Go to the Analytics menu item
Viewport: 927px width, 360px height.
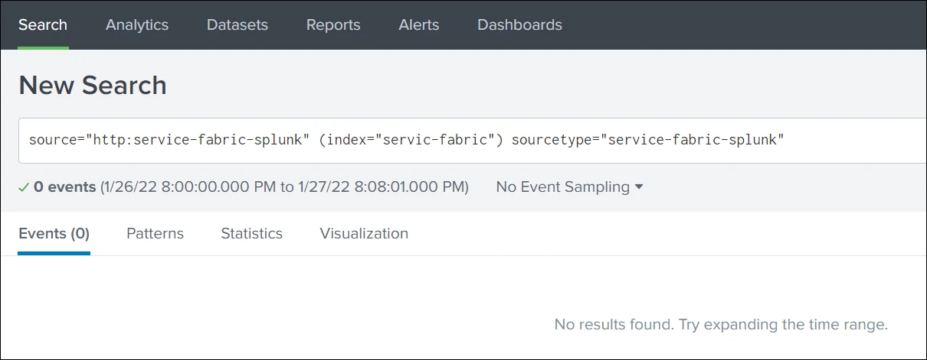[137, 24]
